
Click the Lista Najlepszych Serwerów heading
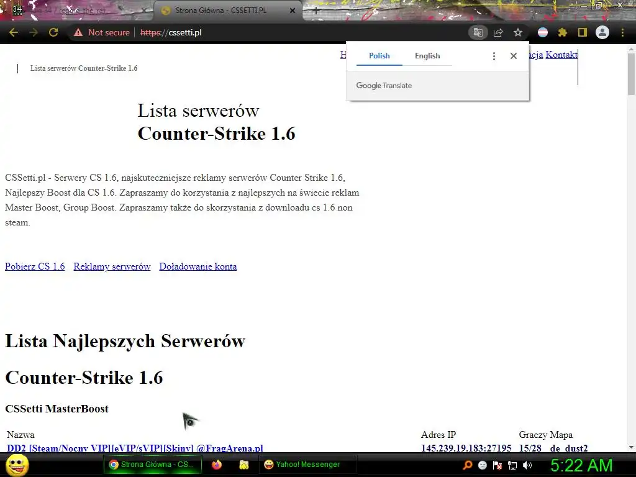(125, 341)
